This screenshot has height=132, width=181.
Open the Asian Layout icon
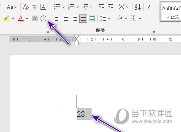pyautogui.click(x=122, y=7)
